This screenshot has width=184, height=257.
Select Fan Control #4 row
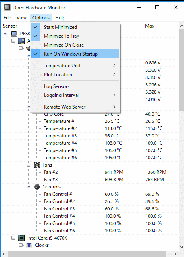(x=90, y=216)
